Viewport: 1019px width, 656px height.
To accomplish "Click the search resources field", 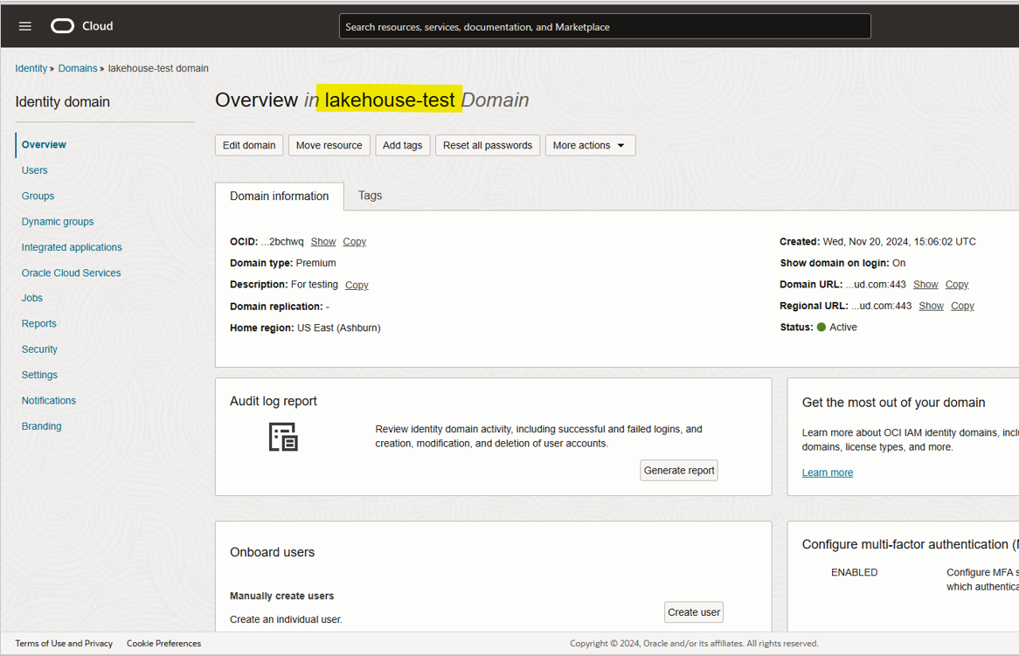I will (604, 26).
